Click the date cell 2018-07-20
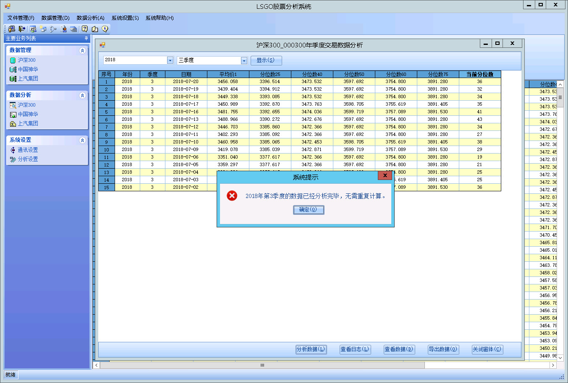The image size is (568, 383). (186, 82)
